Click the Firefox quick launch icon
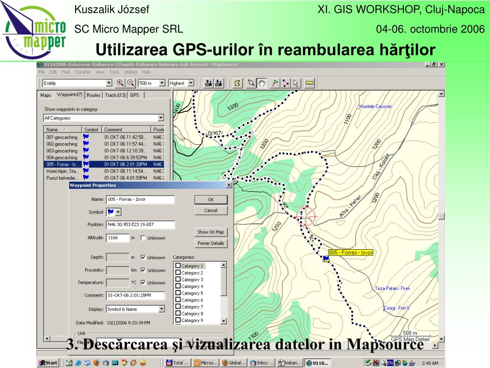The height and width of the screenshot is (368, 490). coord(97,363)
